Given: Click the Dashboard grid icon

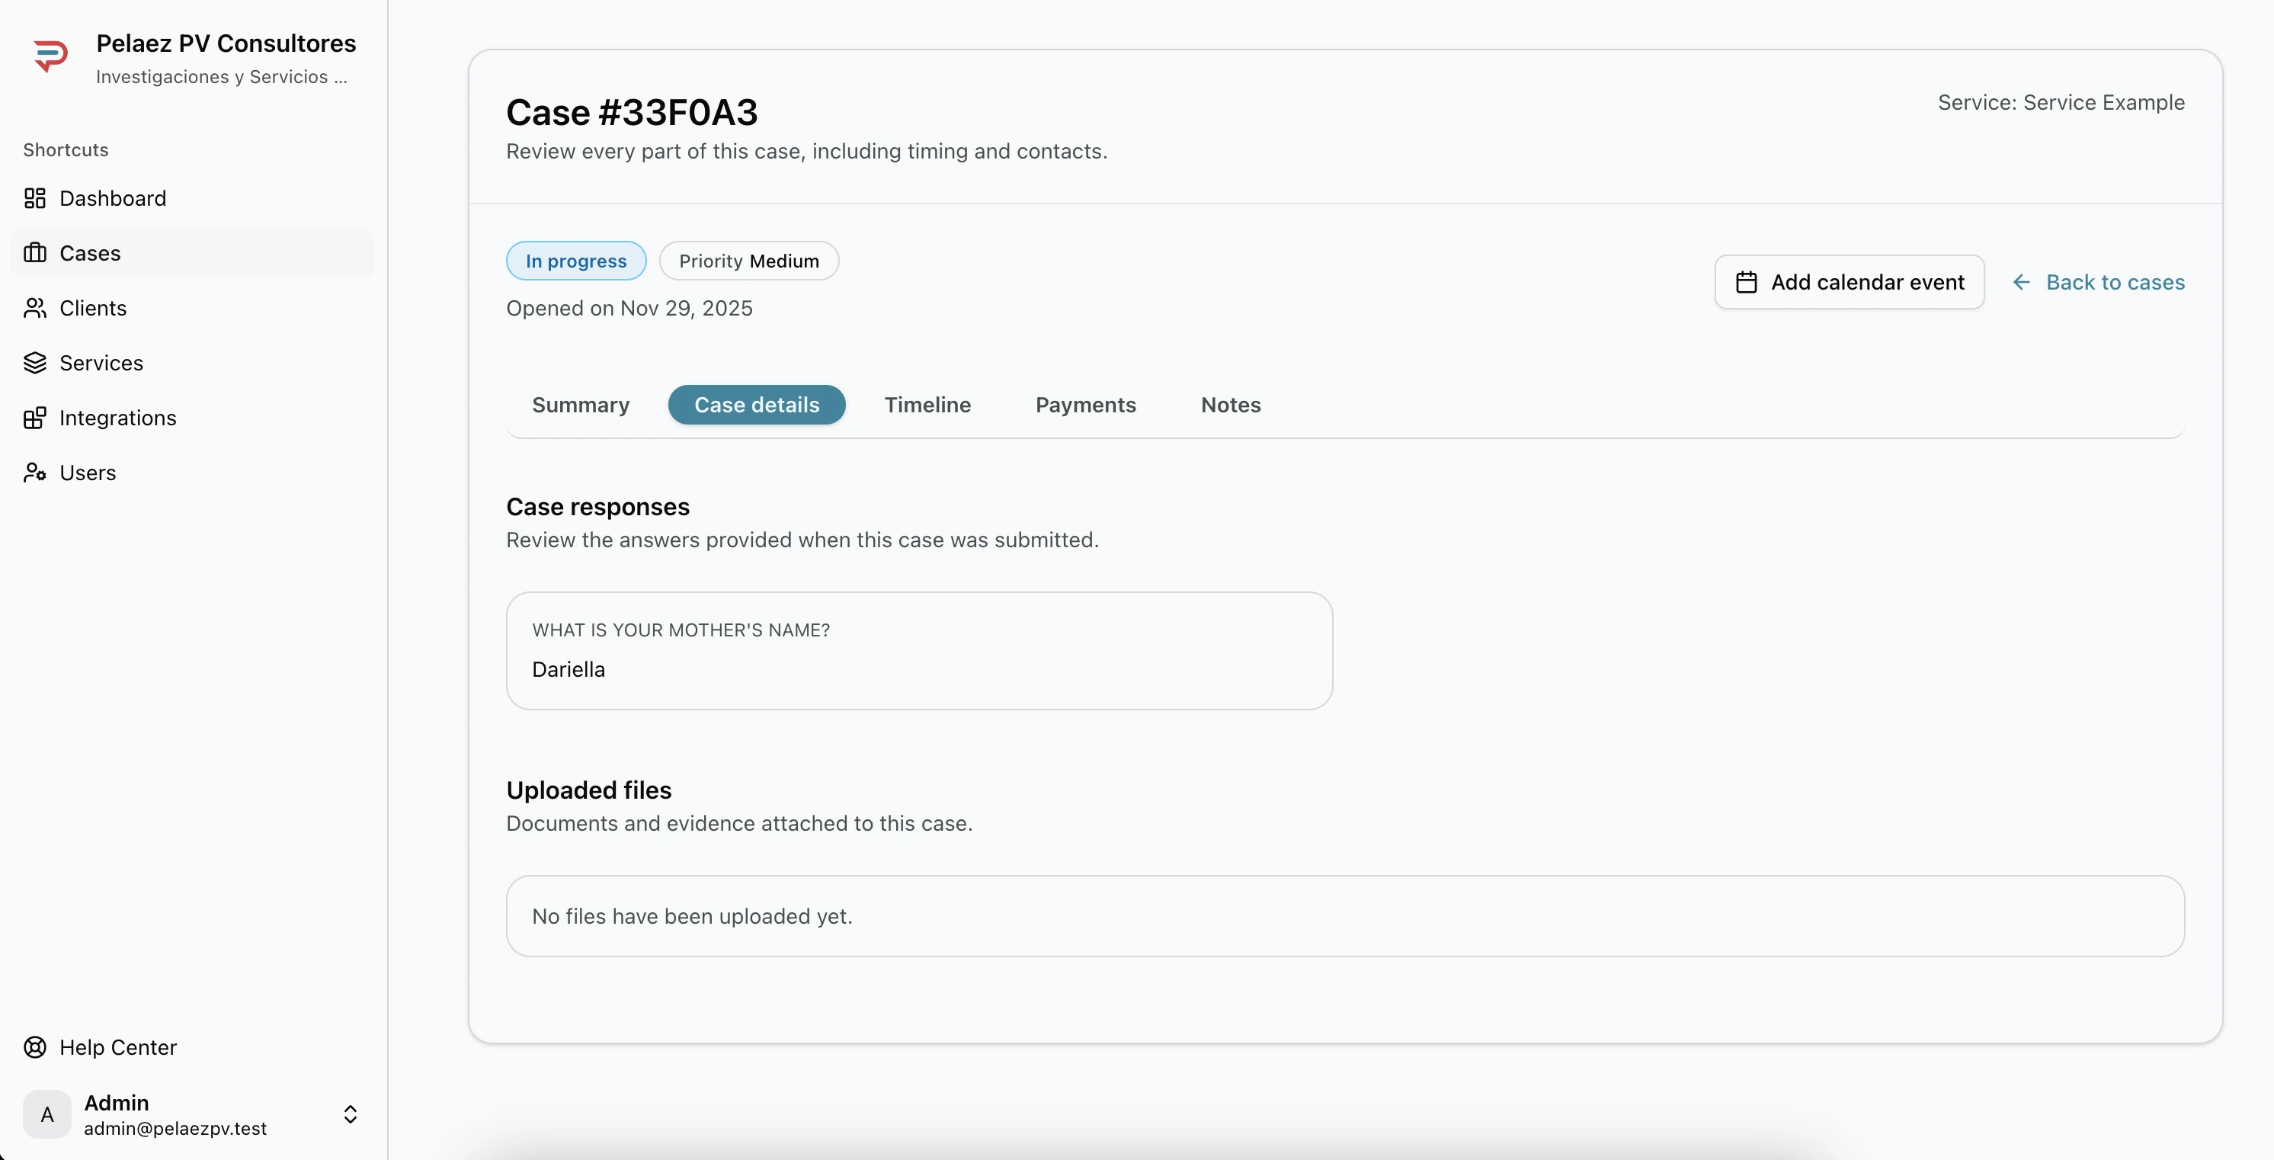Looking at the screenshot, I should 35,197.
